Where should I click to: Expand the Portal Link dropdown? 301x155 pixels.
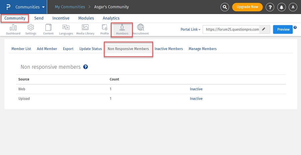click(190, 29)
